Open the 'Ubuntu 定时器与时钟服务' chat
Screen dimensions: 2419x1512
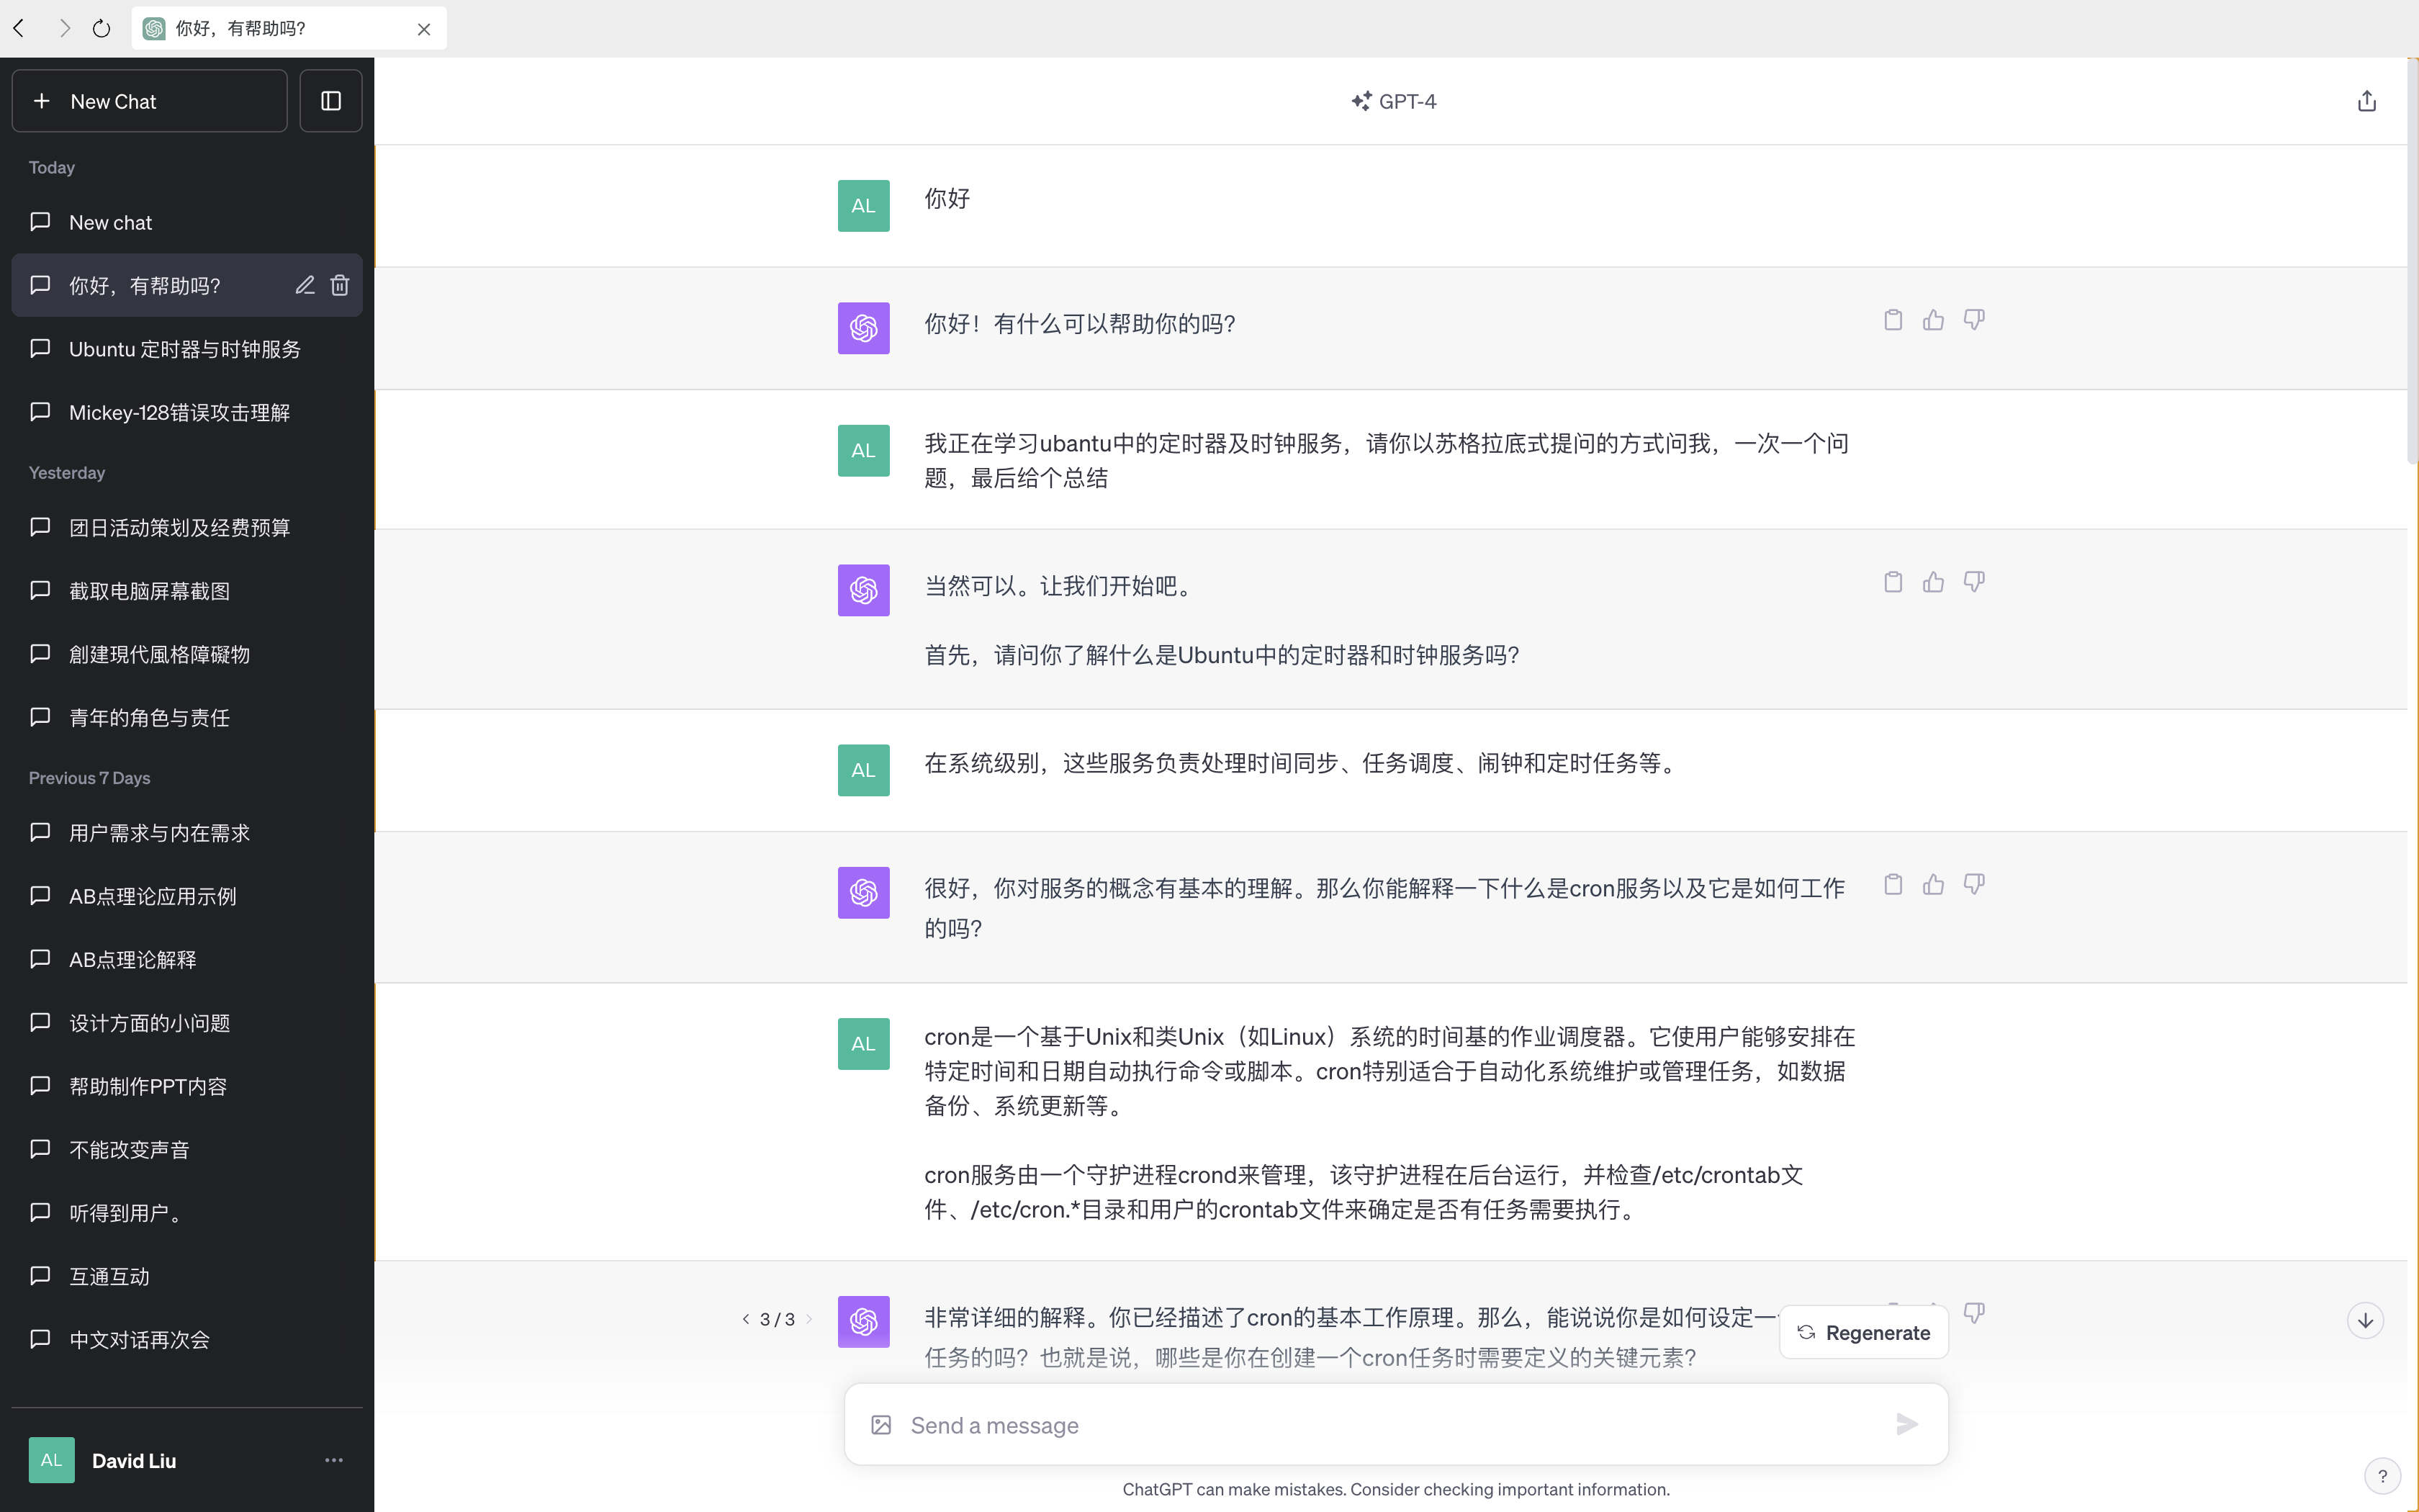coord(185,349)
